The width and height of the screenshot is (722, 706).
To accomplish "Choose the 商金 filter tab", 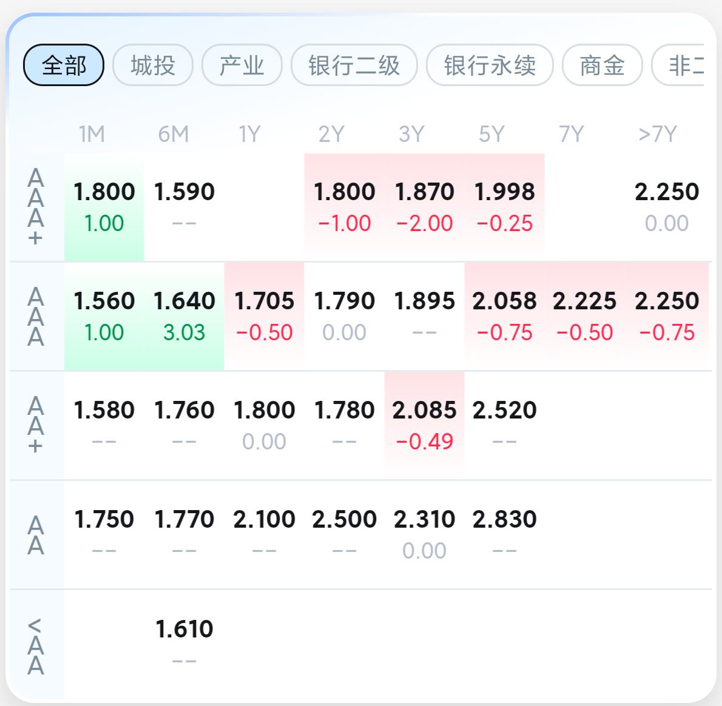I will click(x=602, y=65).
